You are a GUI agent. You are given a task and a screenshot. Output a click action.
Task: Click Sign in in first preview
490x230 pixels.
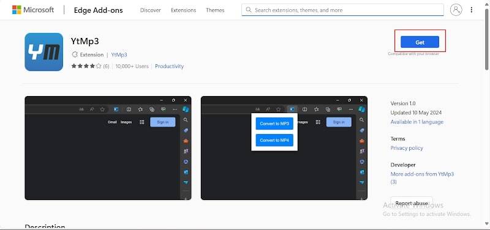162,122
